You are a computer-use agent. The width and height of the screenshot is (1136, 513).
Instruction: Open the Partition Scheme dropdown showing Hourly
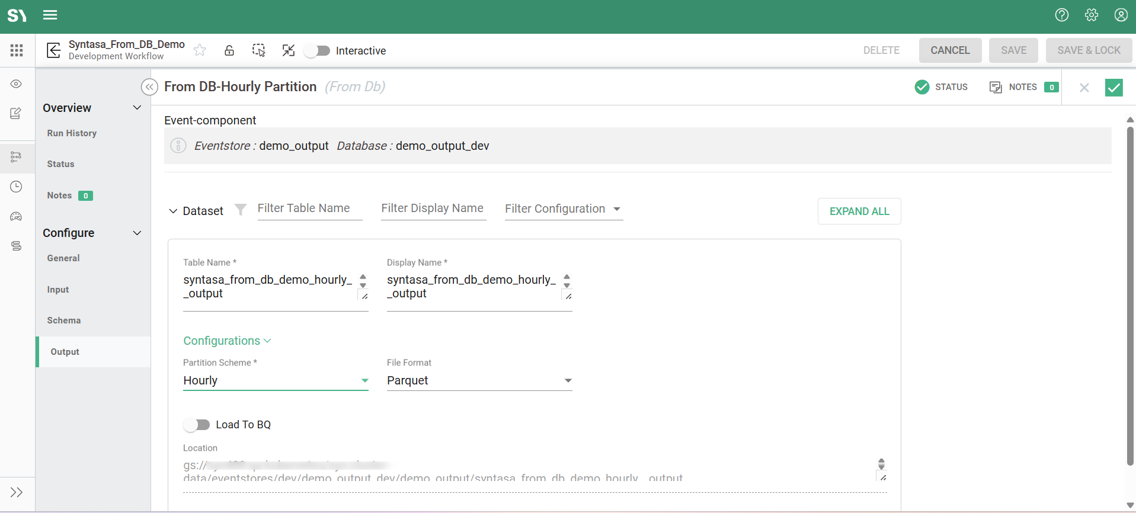click(276, 380)
